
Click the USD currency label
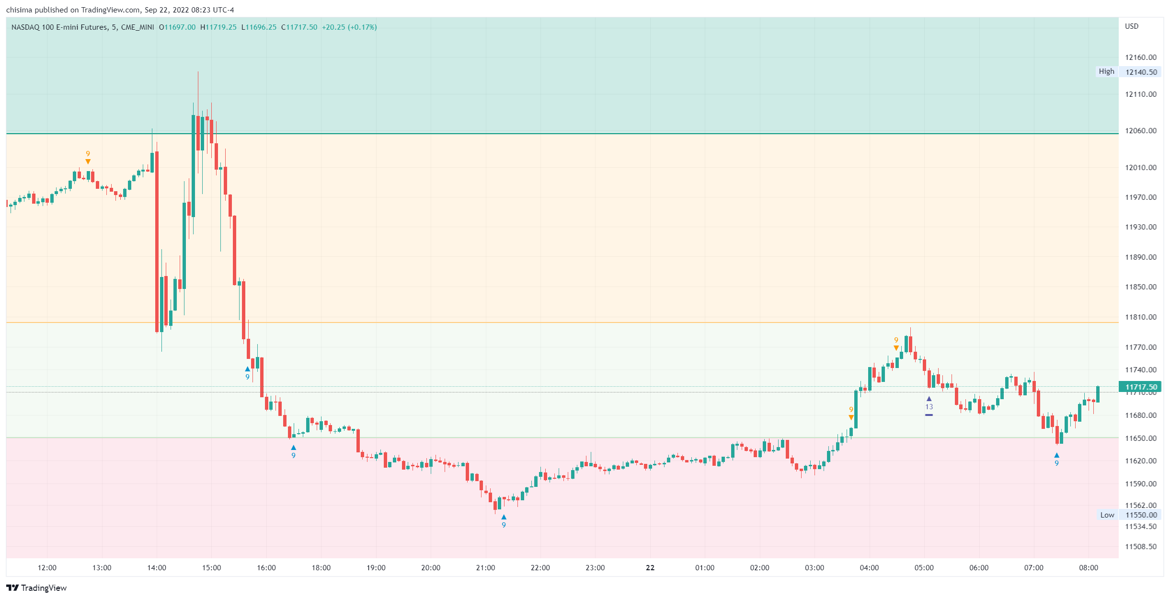pos(1132,26)
